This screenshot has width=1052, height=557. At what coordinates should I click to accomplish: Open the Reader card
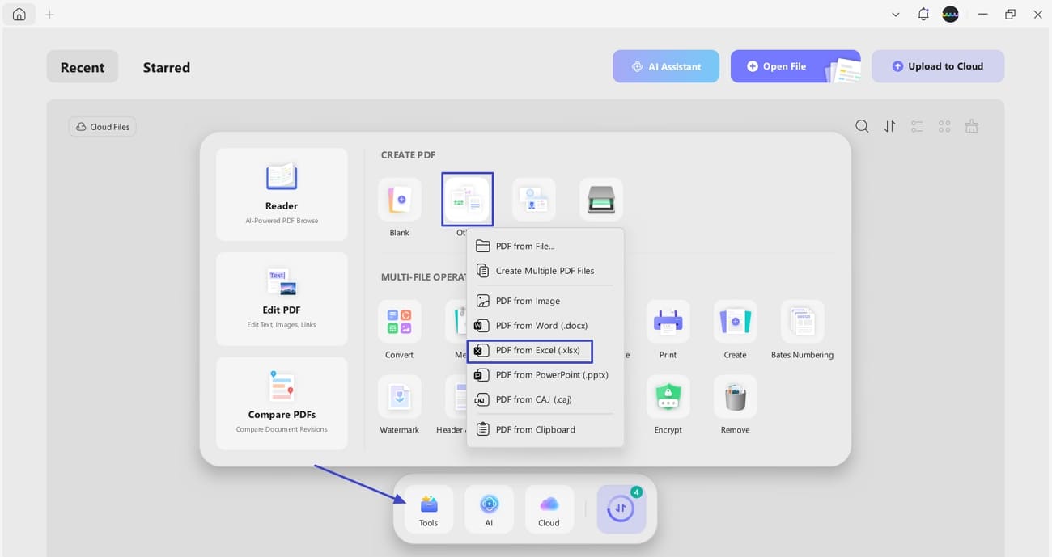pos(282,194)
